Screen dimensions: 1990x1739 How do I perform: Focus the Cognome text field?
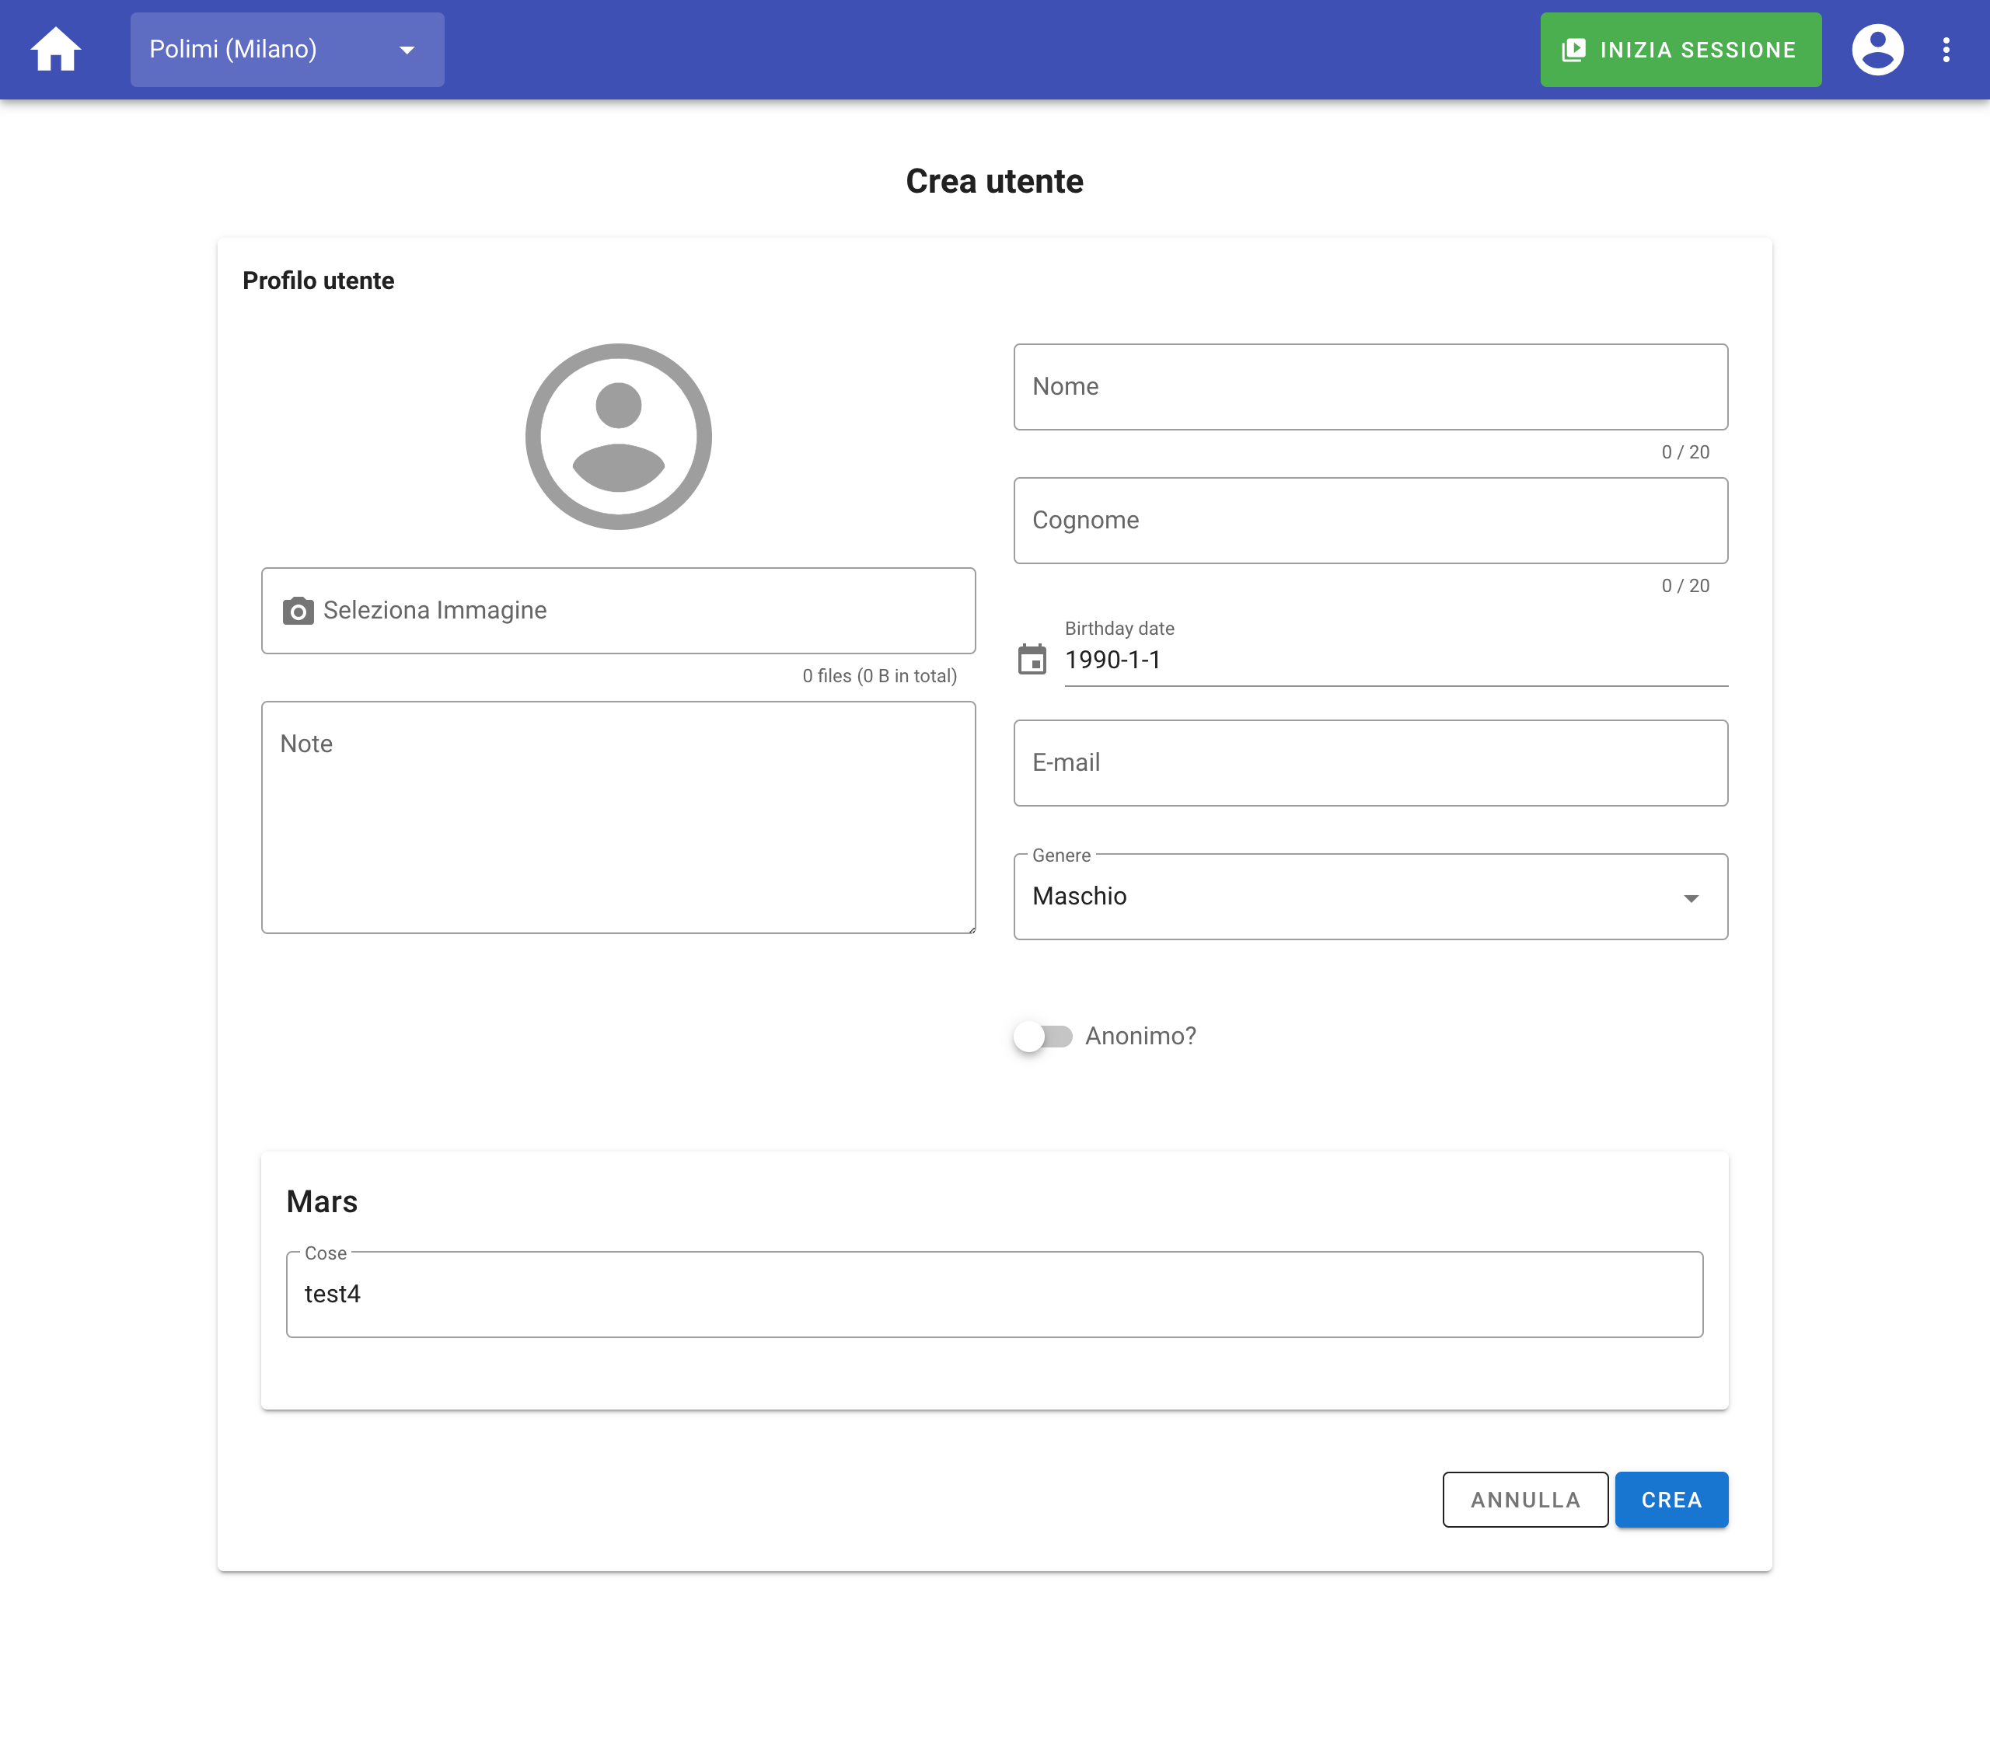pos(1370,521)
